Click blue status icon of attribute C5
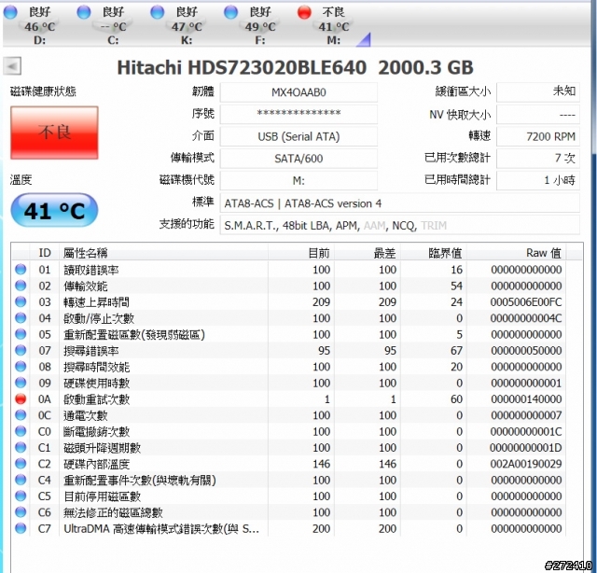 pyautogui.click(x=21, y=496)
